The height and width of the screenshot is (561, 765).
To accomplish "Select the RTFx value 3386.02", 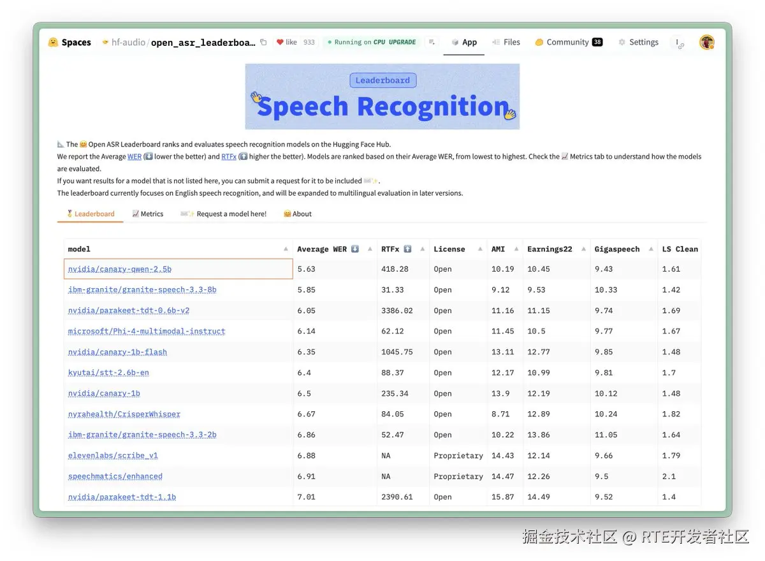I will pos(397,310).
